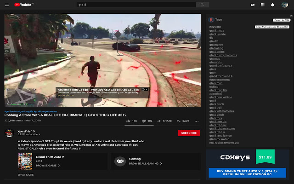Open the #gta5funnymoments hashtag

tap(45, 111)
